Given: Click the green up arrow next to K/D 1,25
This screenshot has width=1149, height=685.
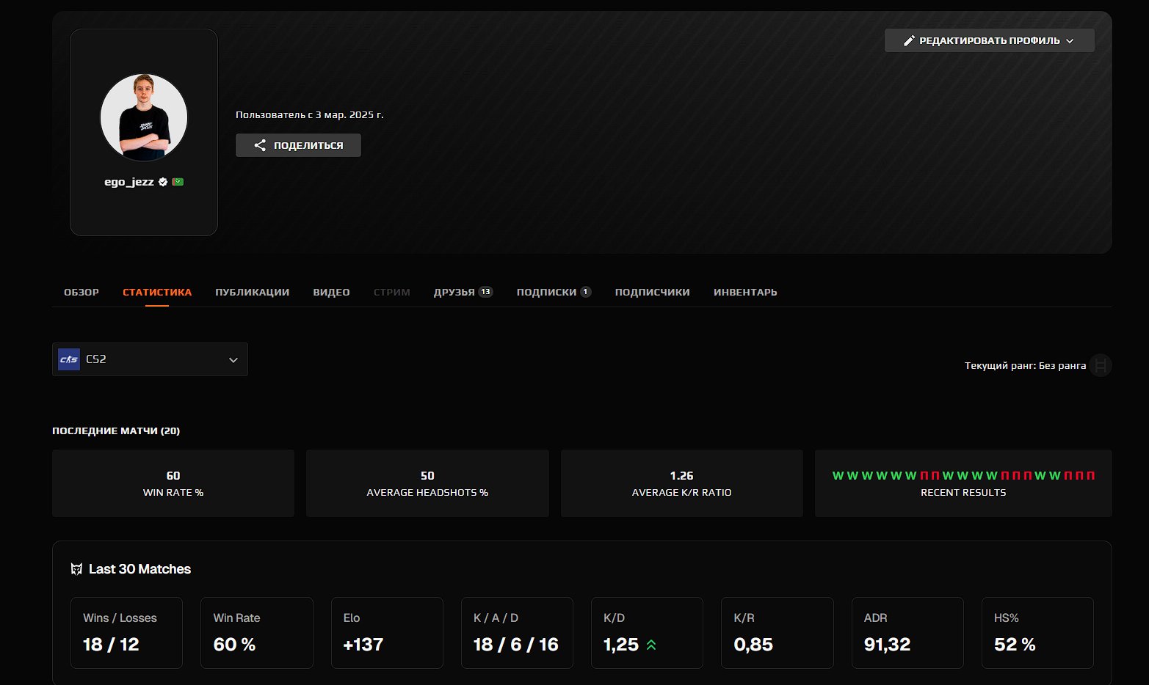Looking at the screenshot, I should tap(650, 645).
